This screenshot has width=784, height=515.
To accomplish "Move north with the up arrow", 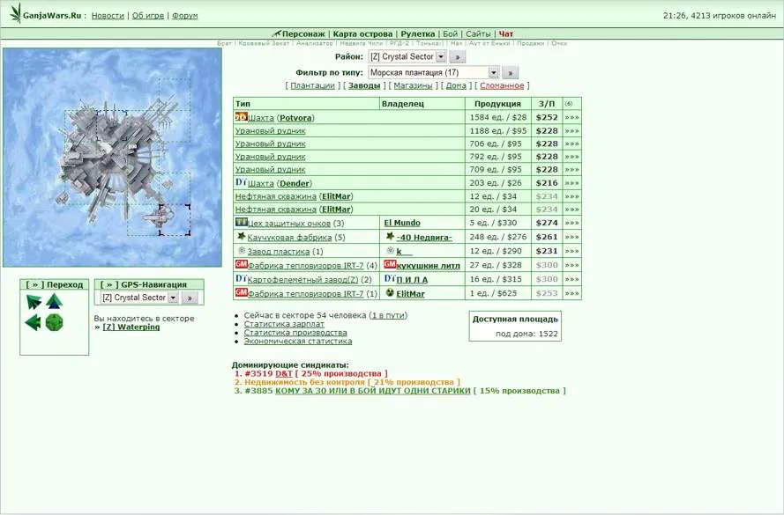I will [x=55, y=303].
